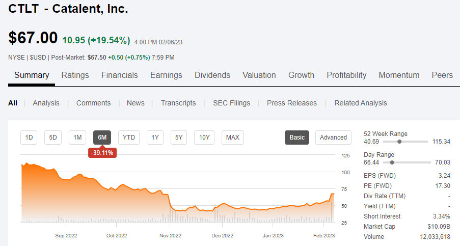
Task: Select the Basic chart mode
Action: (297, 138)
